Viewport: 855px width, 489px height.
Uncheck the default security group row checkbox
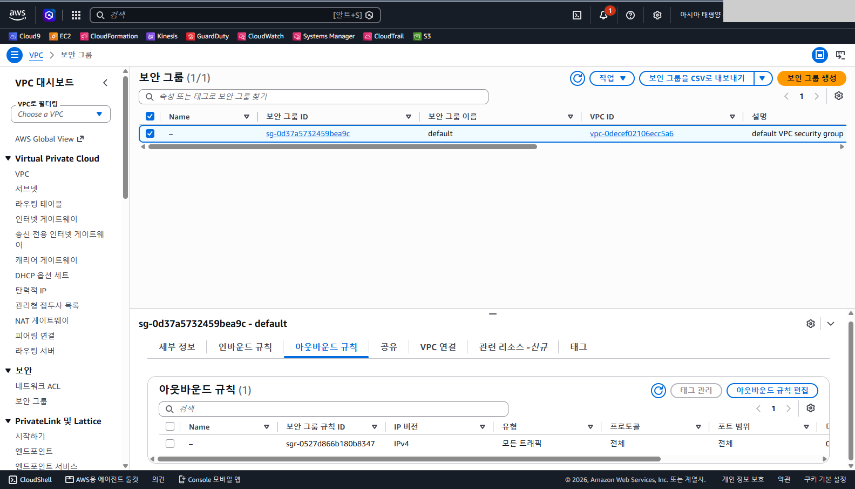click(150, 133)
